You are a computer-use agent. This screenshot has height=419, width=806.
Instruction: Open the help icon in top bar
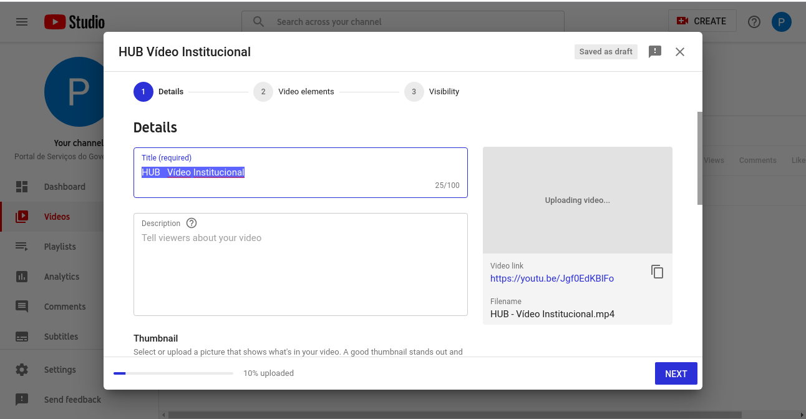[x=754, y=22]
